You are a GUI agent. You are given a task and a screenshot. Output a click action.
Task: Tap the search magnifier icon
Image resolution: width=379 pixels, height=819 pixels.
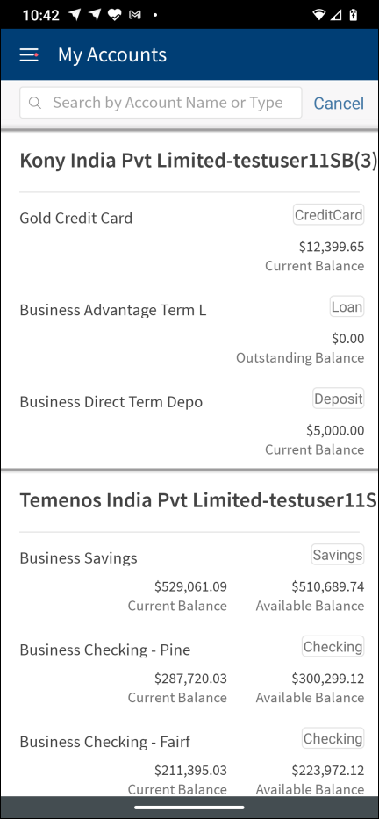pyautogui.click(x=35, y=103)
